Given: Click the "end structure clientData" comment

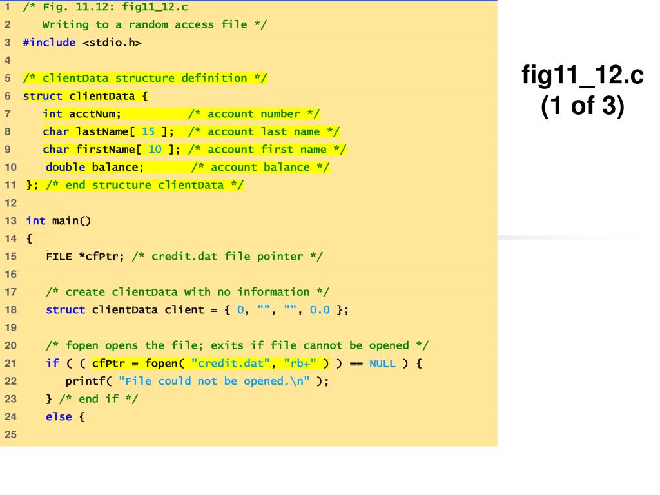Looking at the screenshot, I should pyautogui.click(x=144, y=185).
